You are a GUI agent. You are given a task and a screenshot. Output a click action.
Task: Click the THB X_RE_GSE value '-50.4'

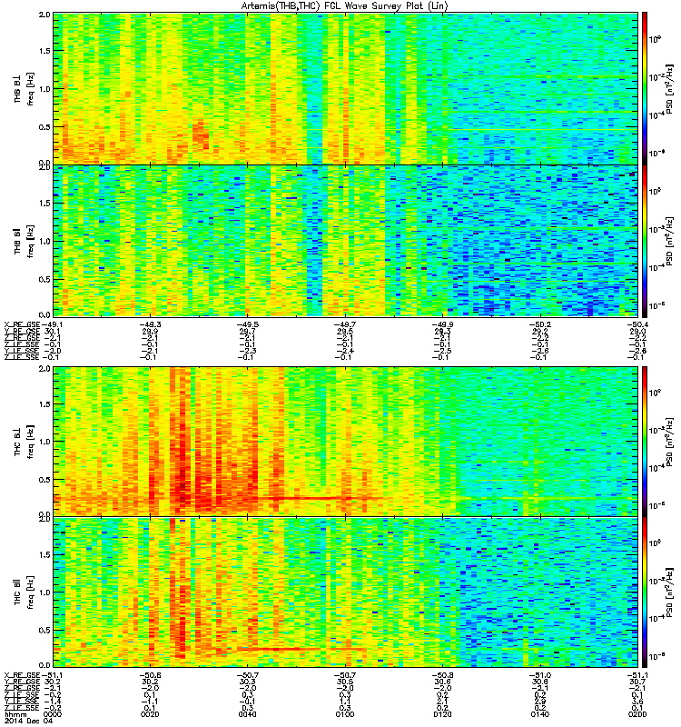(637, 324)
